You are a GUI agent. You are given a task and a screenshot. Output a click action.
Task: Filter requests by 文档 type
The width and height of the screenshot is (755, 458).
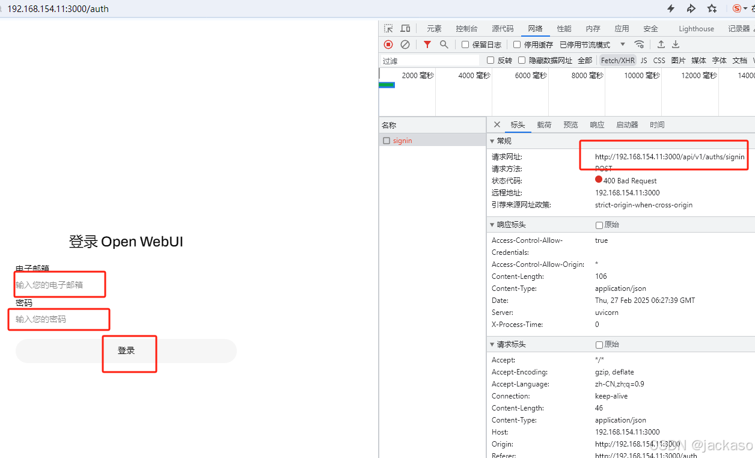pyautogui.click(x=739, y=60)
